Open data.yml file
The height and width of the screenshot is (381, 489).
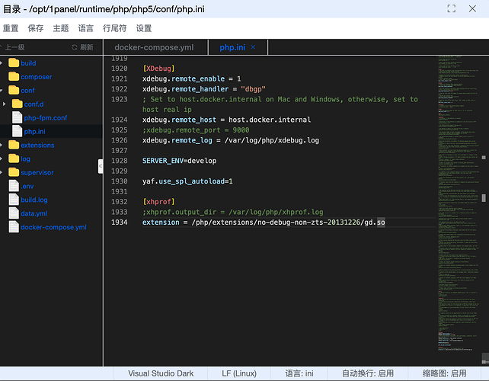coord(34,213)
